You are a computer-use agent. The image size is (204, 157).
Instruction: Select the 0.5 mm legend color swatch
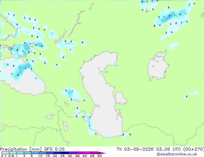[x=13, y=153]
